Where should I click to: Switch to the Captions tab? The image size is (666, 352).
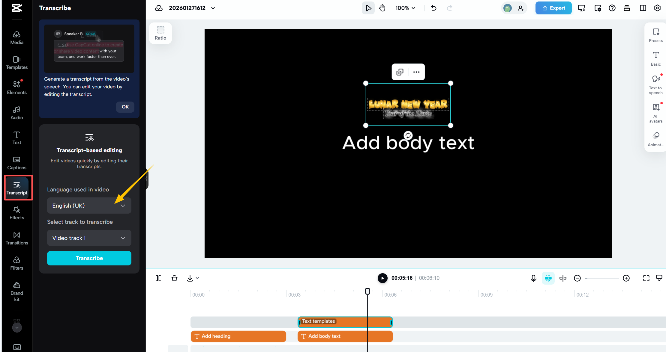pos(17,163)
